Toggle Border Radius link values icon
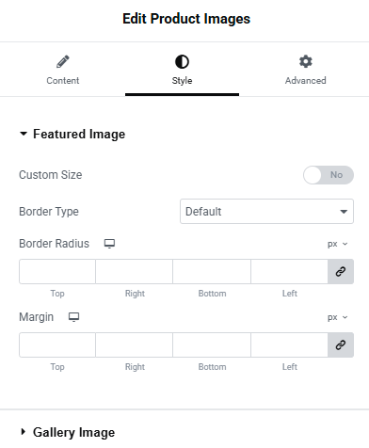This screenshot has height=448, width=369. [341, 271]
